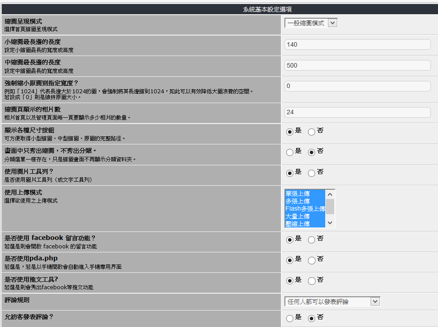The height and width of the screenshot is (327, 438).
Task: Select 是 for 畫面中只秀出縮圖
Action: pyautogui.click(x=290, y=152)
